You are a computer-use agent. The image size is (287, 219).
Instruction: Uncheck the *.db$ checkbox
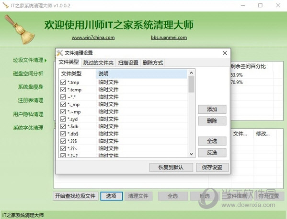(63, 134)
